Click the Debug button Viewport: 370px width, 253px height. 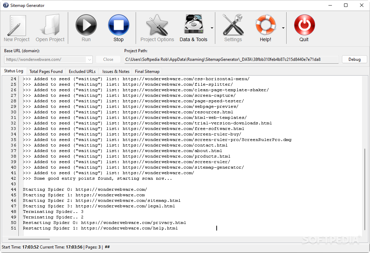point(354,59)
